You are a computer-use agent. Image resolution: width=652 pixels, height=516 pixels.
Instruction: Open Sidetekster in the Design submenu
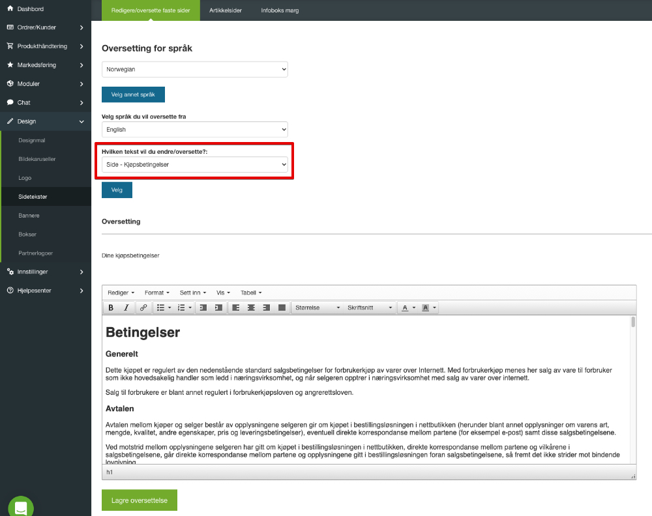[33, 197]
